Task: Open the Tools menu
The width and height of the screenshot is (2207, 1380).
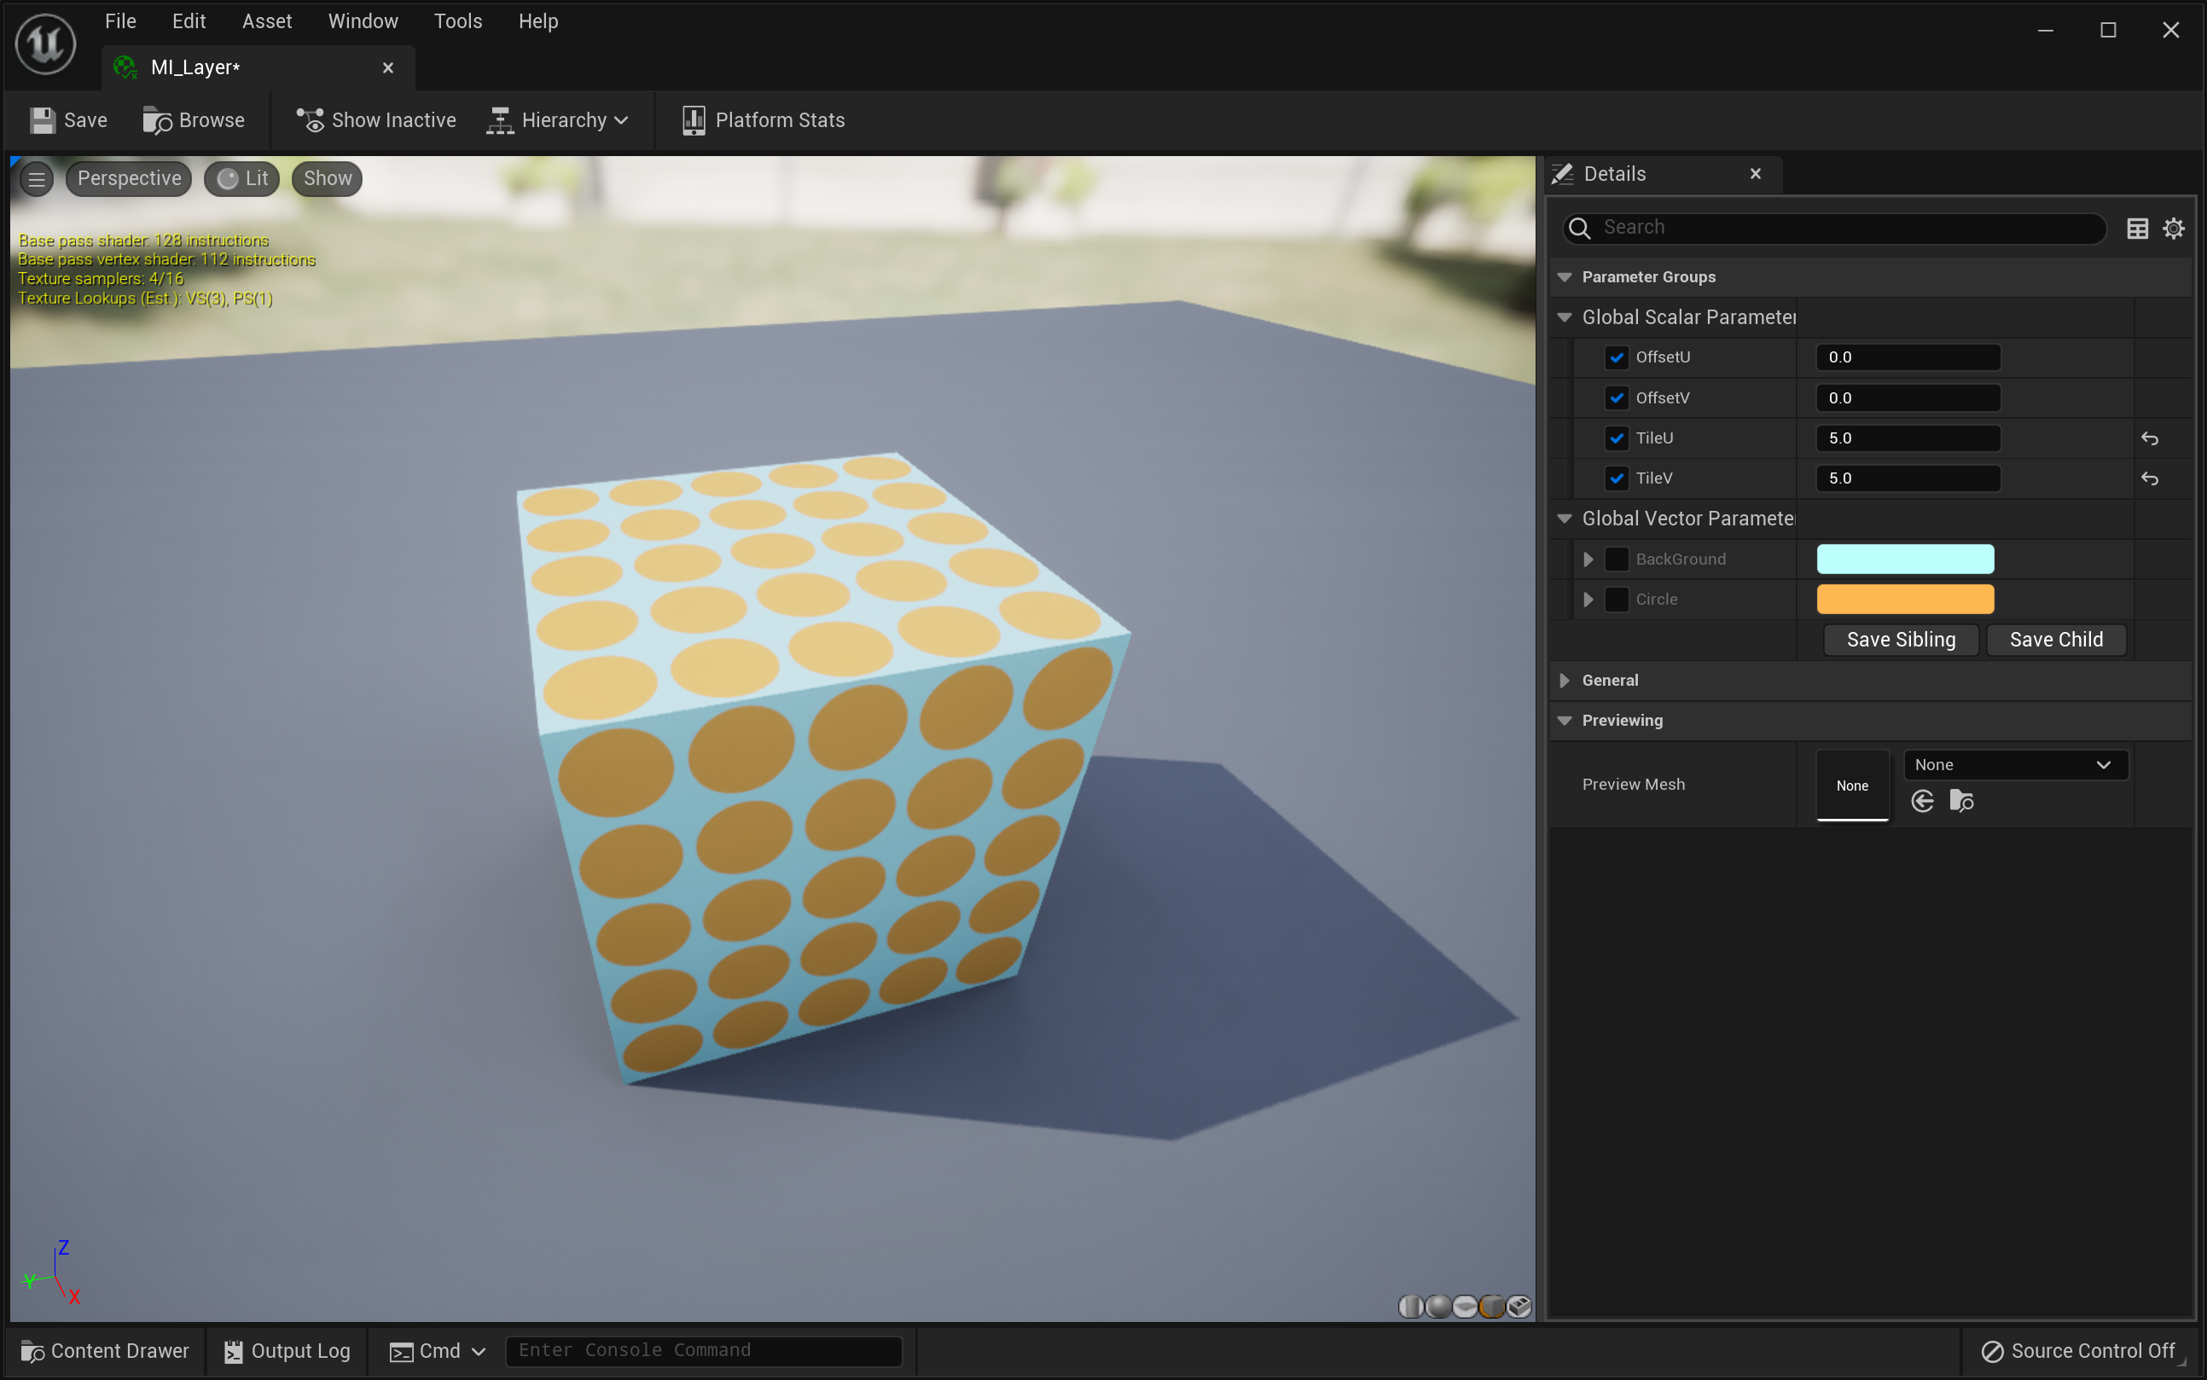Action: point(457,21)
